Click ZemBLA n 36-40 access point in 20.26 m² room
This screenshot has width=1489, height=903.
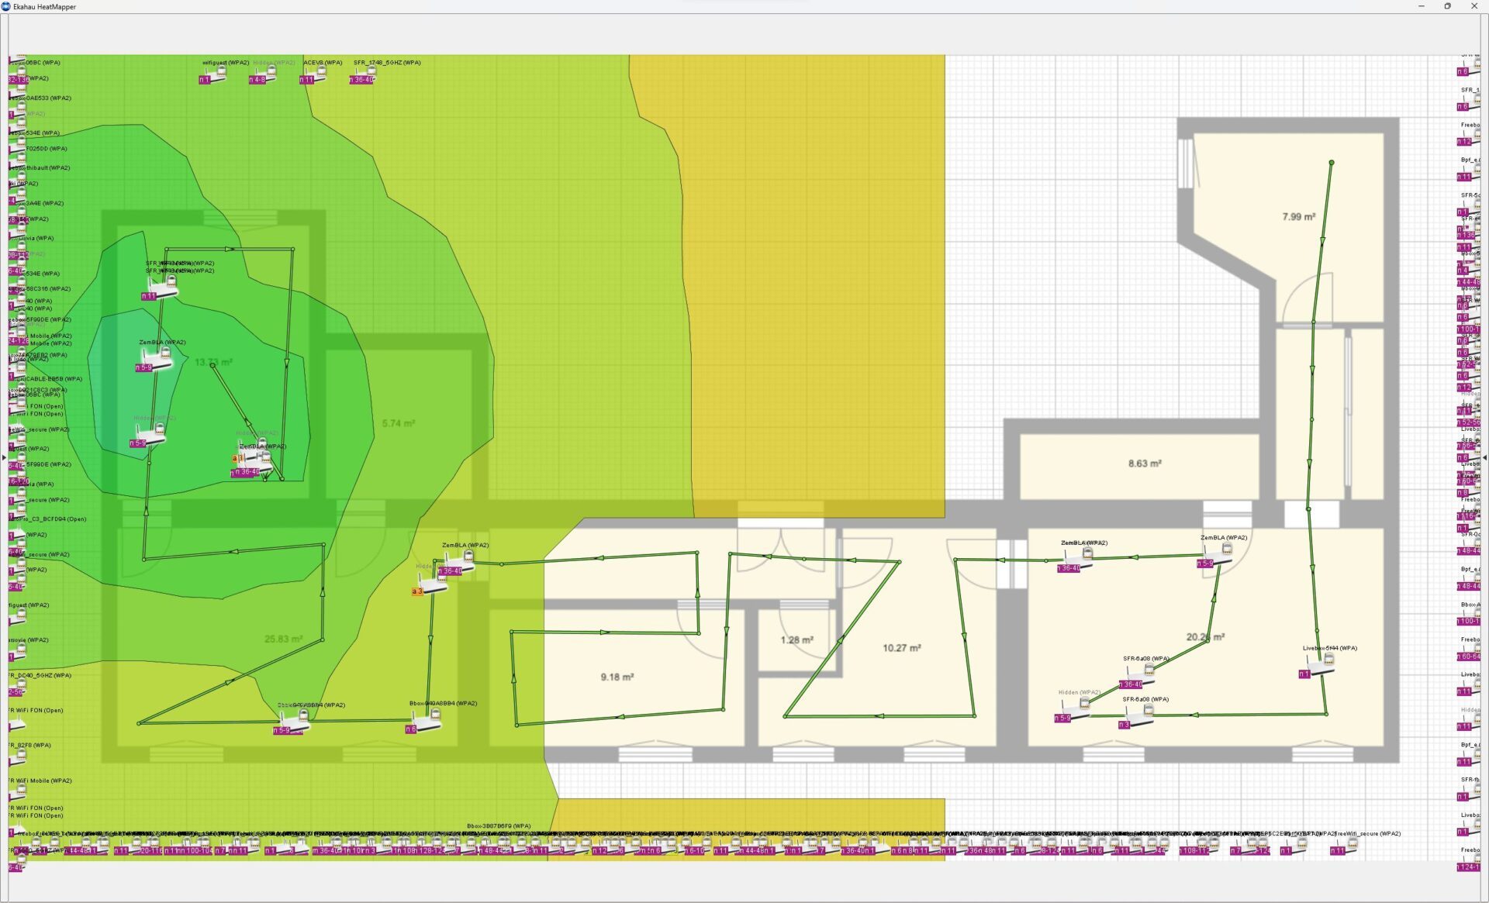tap(1076, 561)
